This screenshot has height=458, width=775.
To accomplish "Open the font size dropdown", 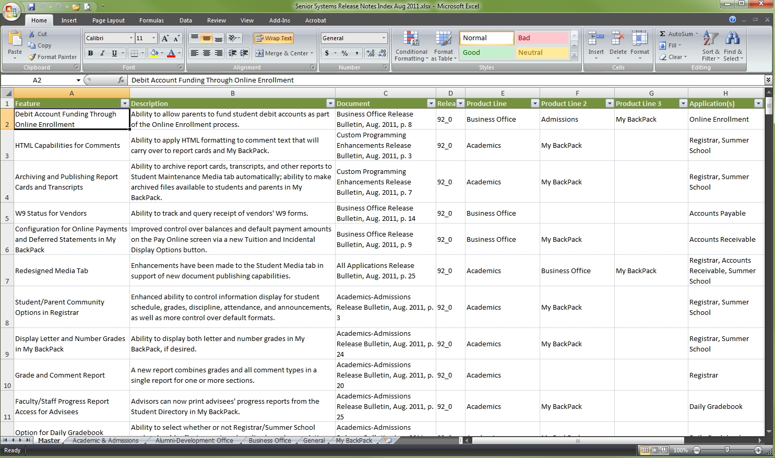I will tap(153, 38).
